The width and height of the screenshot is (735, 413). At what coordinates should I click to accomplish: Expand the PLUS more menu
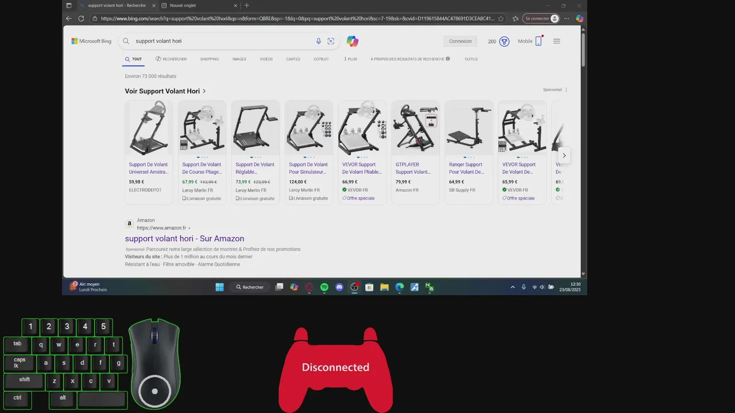tap(350, 59)
